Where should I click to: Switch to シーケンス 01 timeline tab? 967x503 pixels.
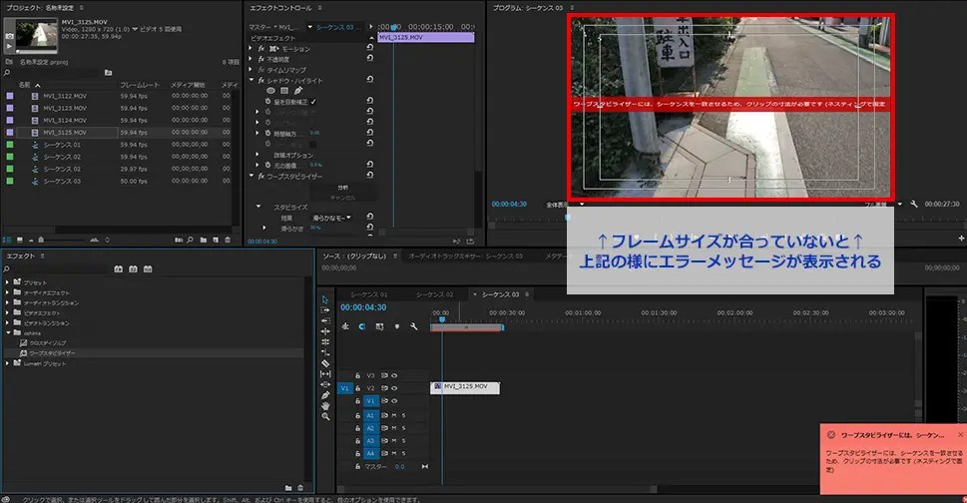coord(369,294)
